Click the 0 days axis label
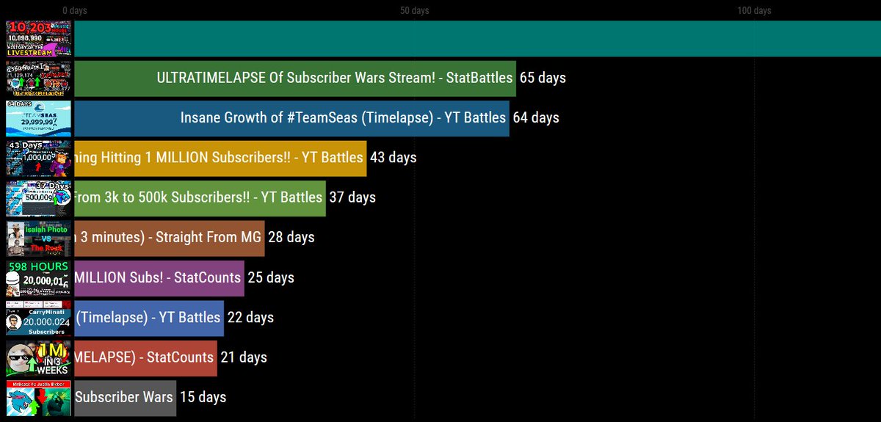 pyautogui.click(x=75, y=11)
